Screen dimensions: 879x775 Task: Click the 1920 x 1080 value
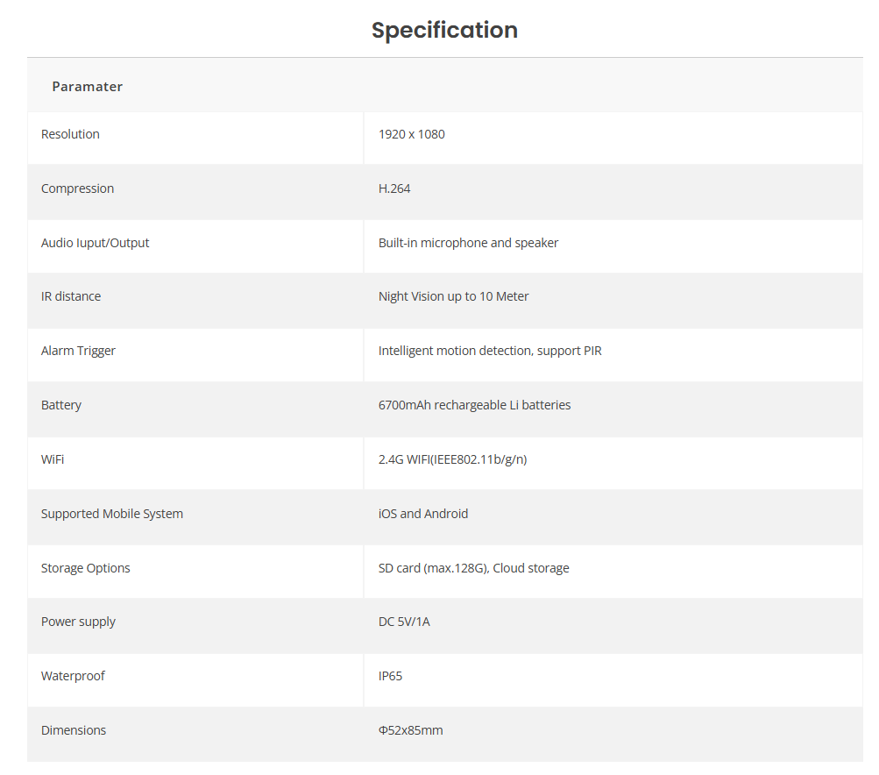[411, 134]
